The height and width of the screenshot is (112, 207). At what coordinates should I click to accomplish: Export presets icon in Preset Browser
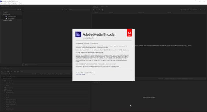(x=18, y=71)
